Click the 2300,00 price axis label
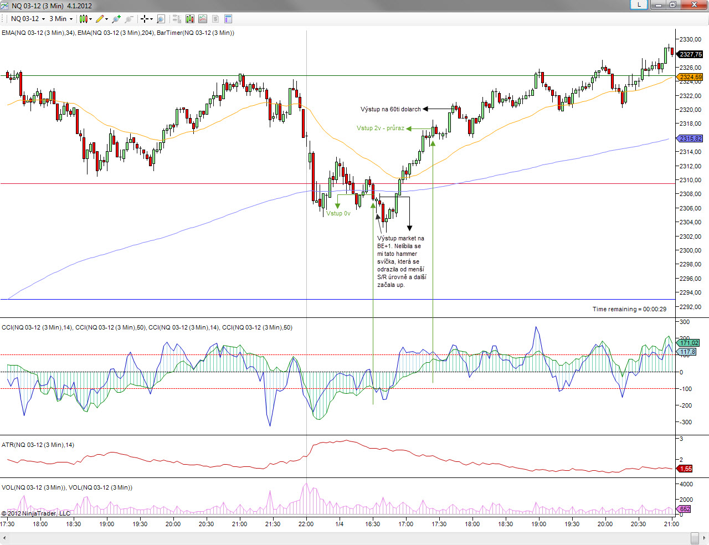This screenshot has height=545, width=709. click(x=691, y=250)
